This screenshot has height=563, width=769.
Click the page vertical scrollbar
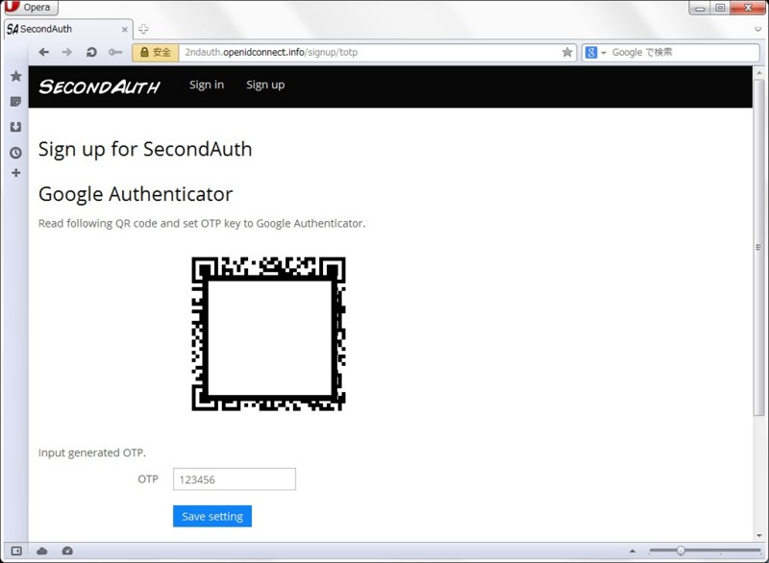(759, 248)
